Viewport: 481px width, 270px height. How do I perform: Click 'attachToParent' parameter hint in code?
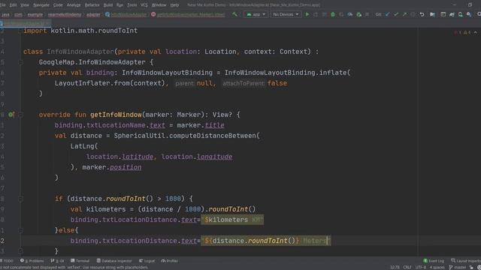tap(244, 83)
